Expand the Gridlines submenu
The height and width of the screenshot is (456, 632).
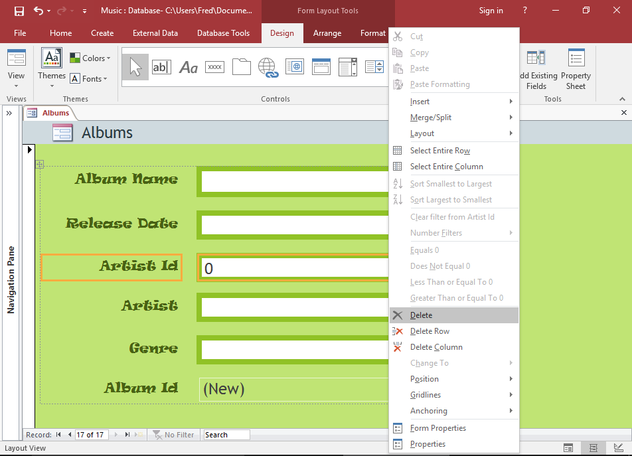454,395
